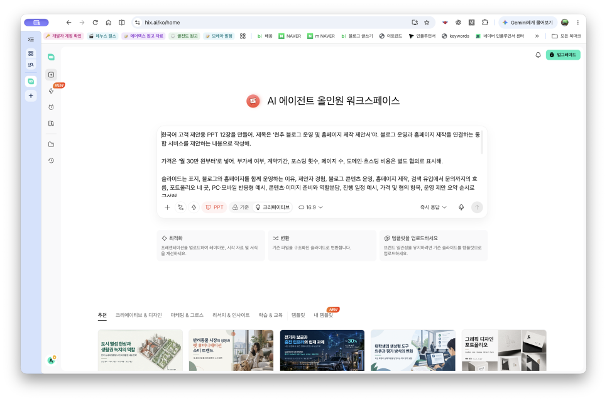The height and width of the screenshot is (401, 607).
Task: Click the browser back arrow
Action: [x=68, y=23]
